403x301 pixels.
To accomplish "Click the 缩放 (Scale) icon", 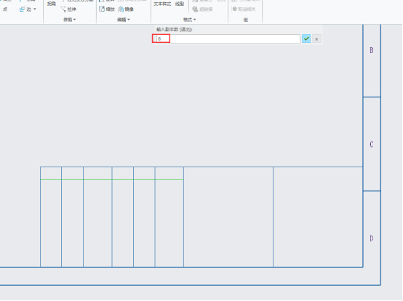I will (102, 9).
